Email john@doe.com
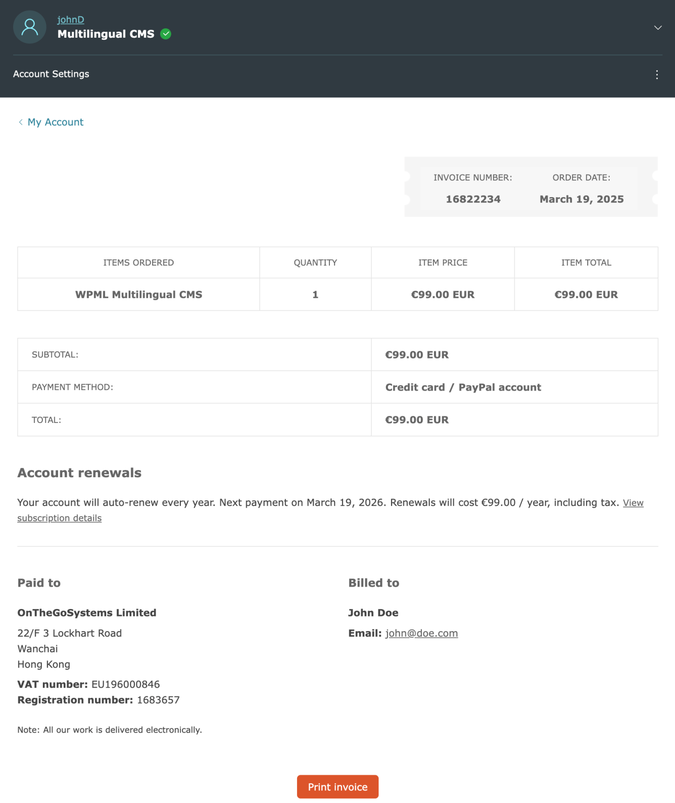 [421, 633]
